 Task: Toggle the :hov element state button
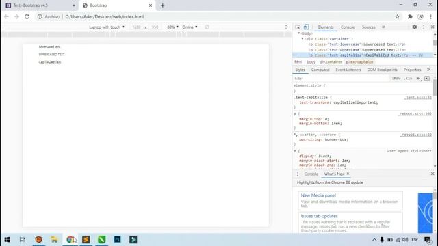(x=396, y=79)
